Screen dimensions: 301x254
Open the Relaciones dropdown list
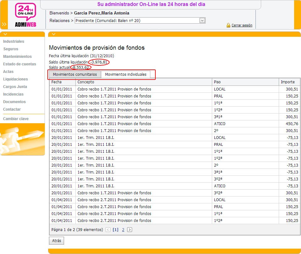(x=202, y=20)
